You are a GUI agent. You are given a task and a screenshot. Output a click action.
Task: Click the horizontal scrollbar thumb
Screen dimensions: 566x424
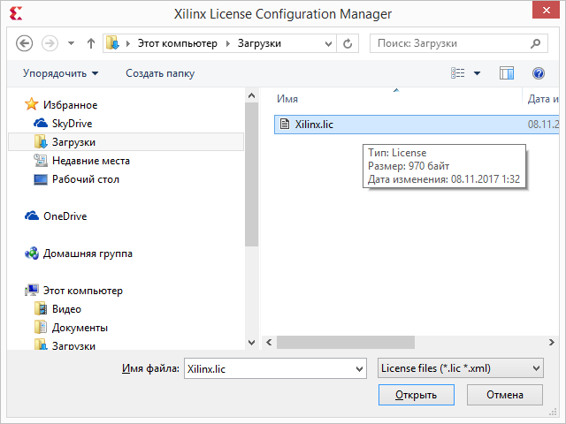346,342
